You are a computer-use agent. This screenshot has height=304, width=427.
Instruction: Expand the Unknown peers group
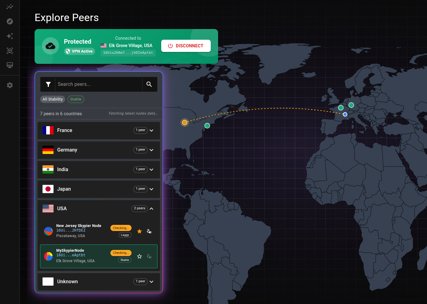coord(99,282)
